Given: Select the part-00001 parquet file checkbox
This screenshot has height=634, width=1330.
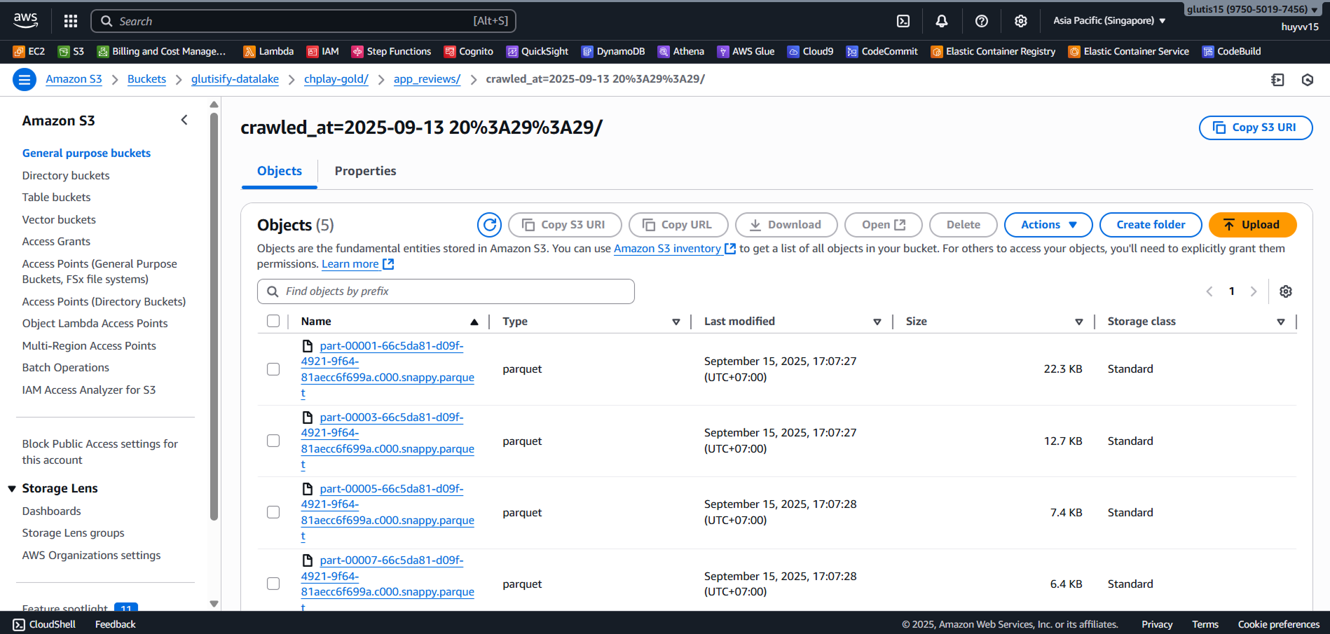Looking at the screenshot, I should coord(273,369).
